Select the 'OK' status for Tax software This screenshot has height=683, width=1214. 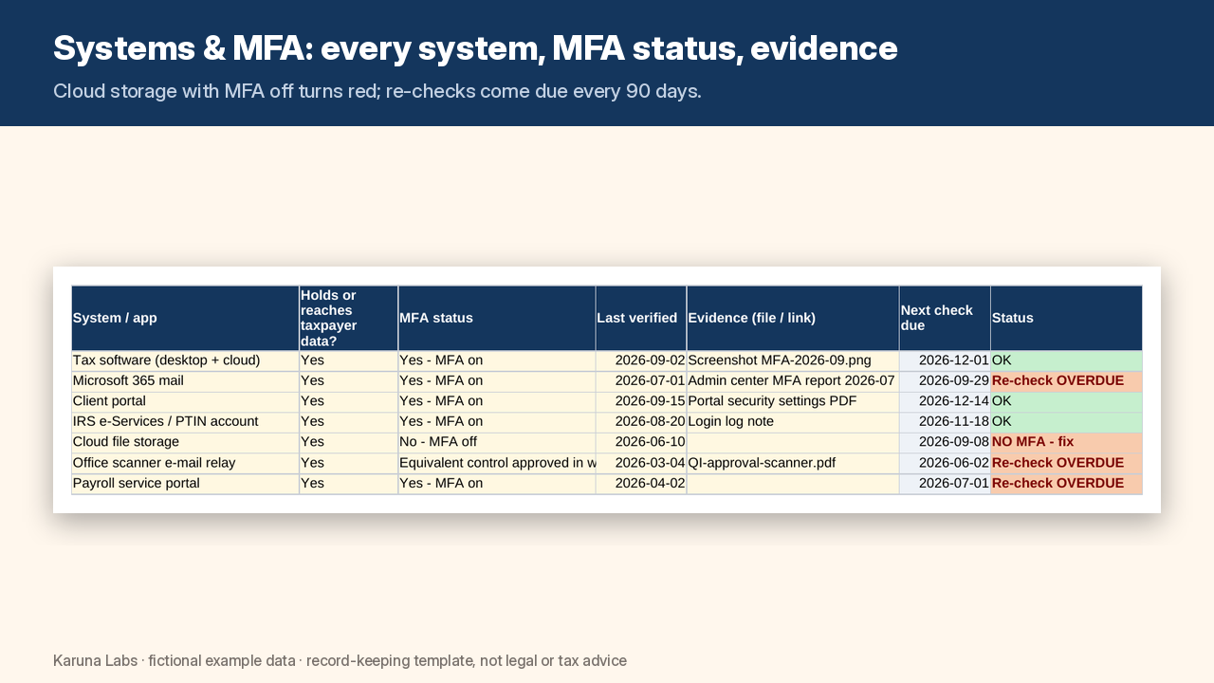tap(1066, 361)
